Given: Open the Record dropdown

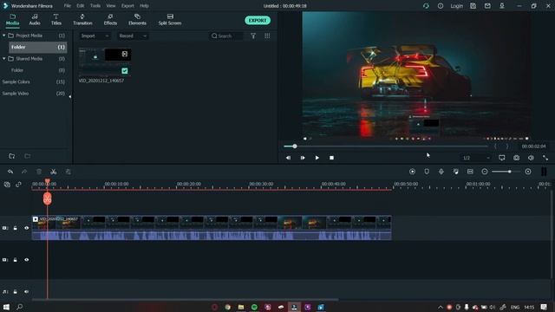Looking at the screenshot, I should (133, 36).
